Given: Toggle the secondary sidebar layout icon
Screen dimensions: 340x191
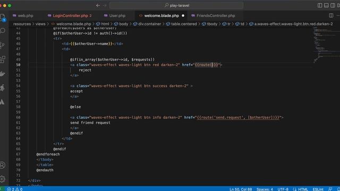Looking at the screenshot, I should point(333,5).
